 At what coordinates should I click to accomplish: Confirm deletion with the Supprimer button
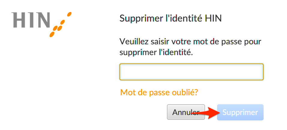click(240, 112)
